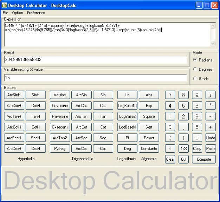Screen dimensions: 220x202
Task: Choose Grads angle mode
Action: 195,79
